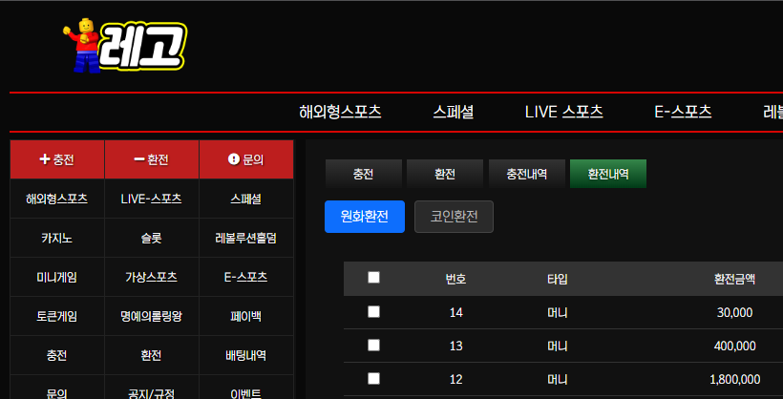Screen dimensions: 783x399
Task: Open E-스포츠 in the top navigation
Action: pos(683,113)
